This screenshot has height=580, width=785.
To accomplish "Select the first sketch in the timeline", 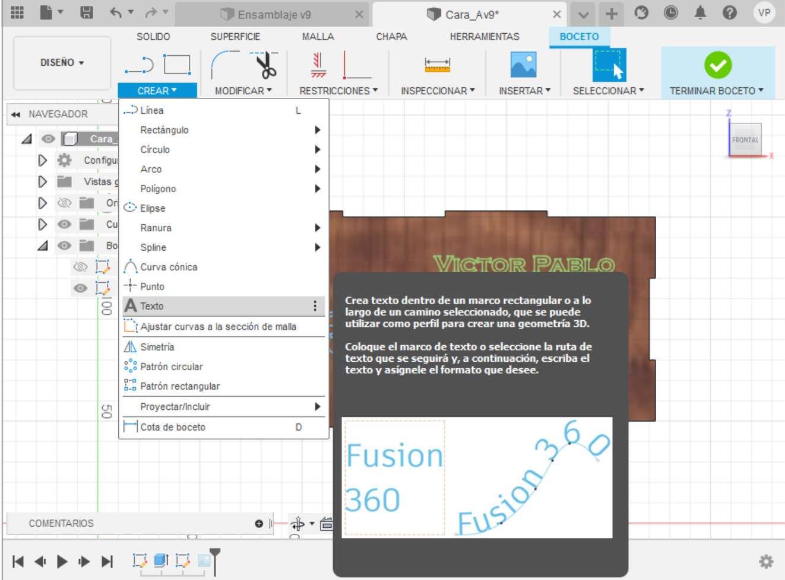I will [x=140, y=560].
